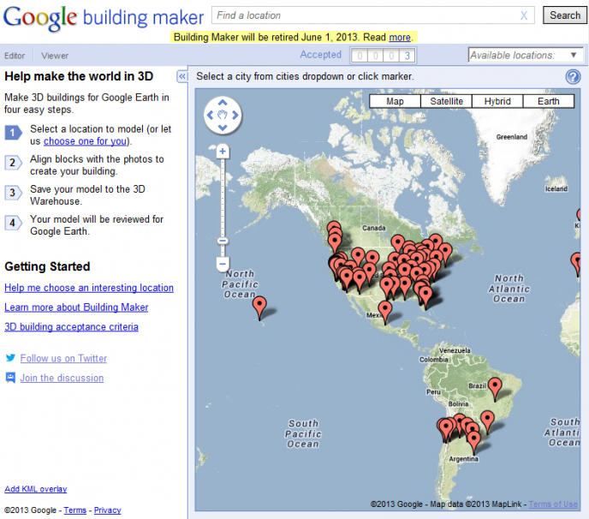Click the step 1 arrow icon

coord(13,133)
